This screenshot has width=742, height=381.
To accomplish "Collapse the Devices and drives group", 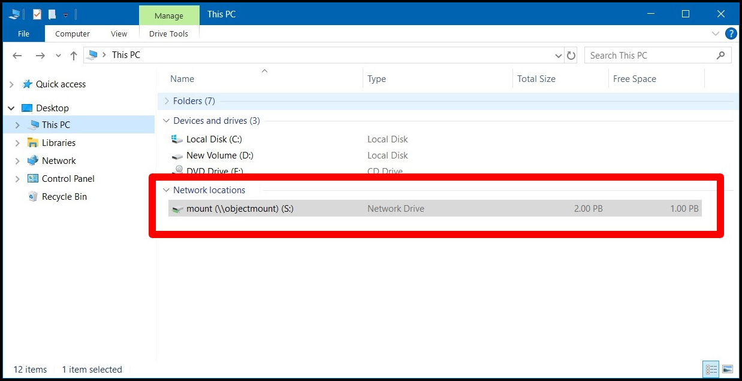I will tap(167, 121).
